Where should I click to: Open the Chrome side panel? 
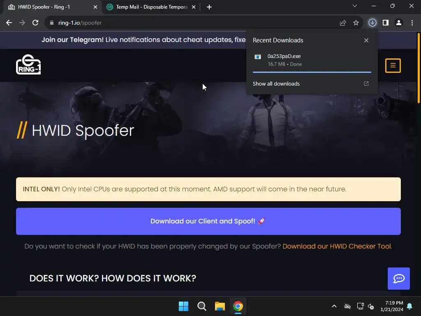click(x=386, y=23)
